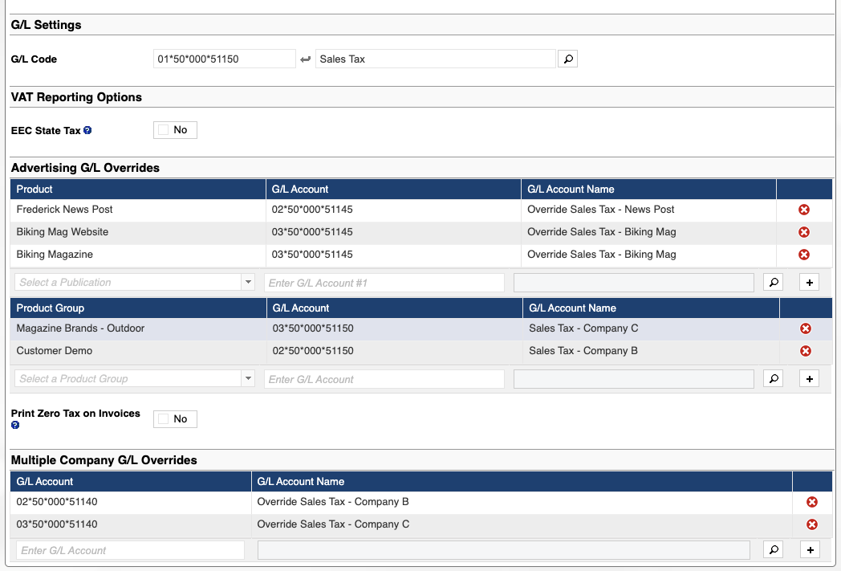This screenshot has height=571, width=841.
Task: Delete Override Sales Tax - Company C row
Action: pyautogui.click(x=811, y=524)
